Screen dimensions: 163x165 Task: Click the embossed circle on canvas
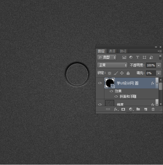[77, 74]
